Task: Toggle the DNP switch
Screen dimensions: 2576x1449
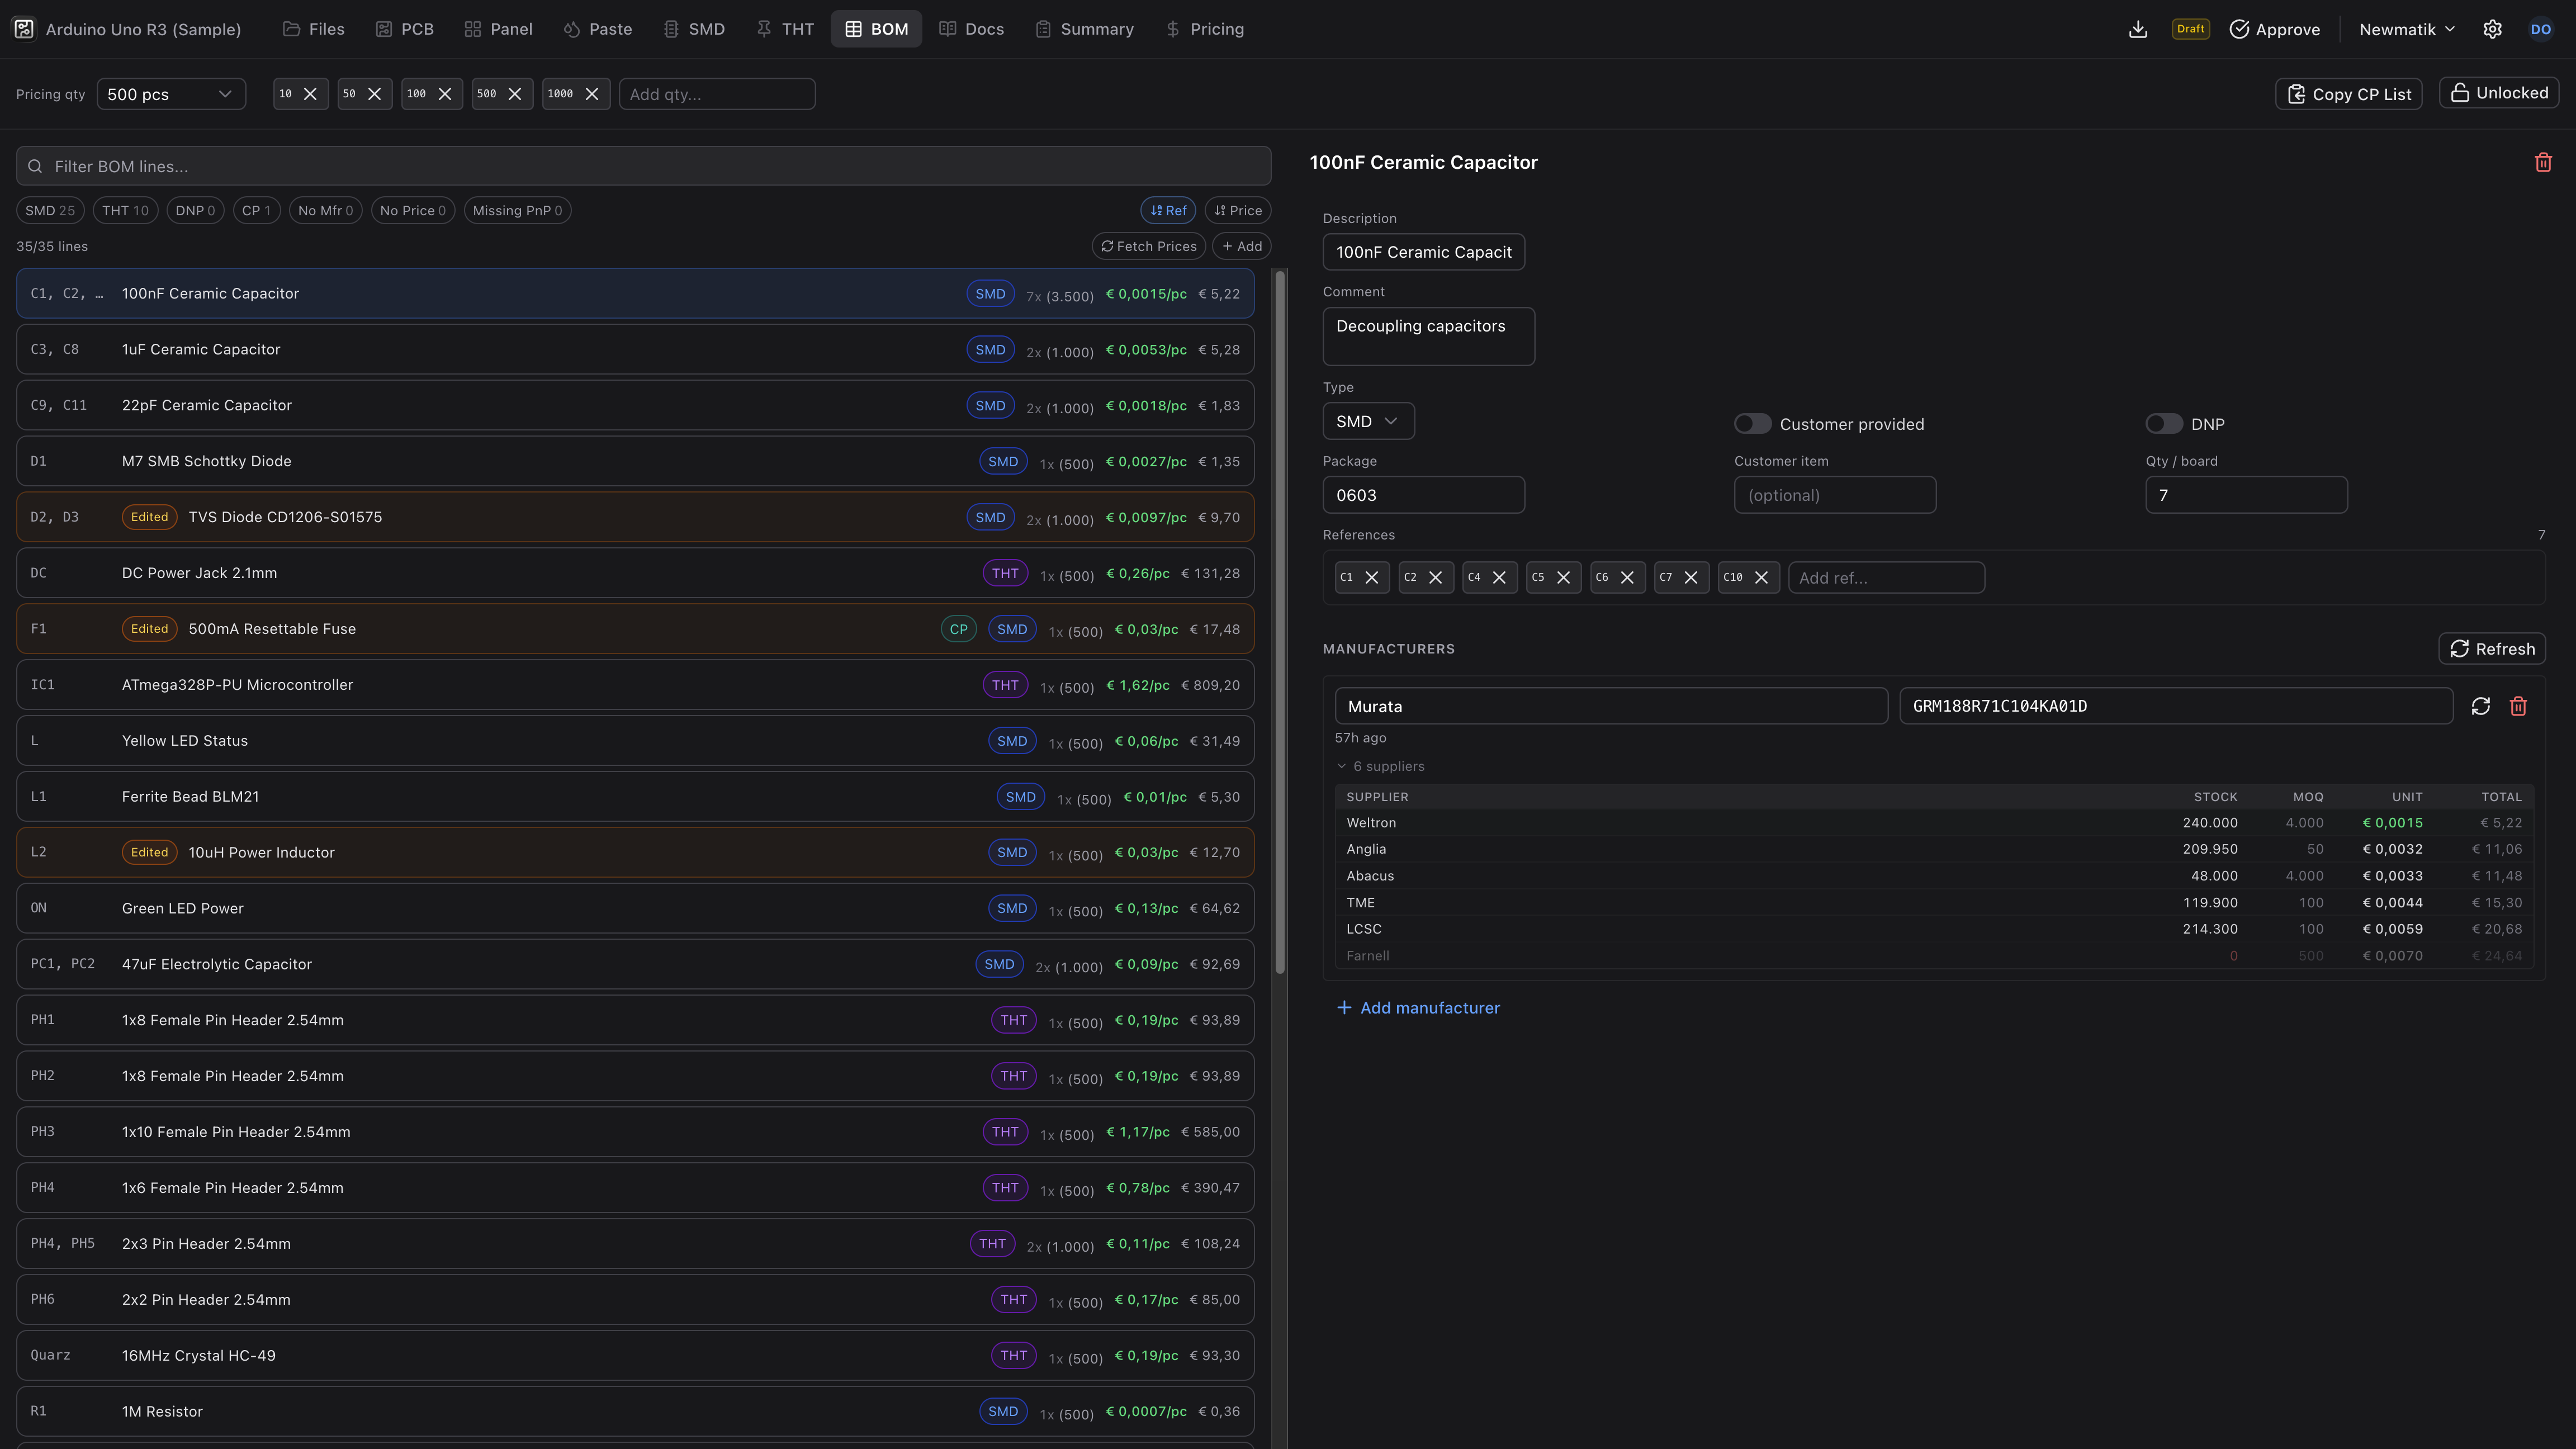Action: pos(2163,424)
